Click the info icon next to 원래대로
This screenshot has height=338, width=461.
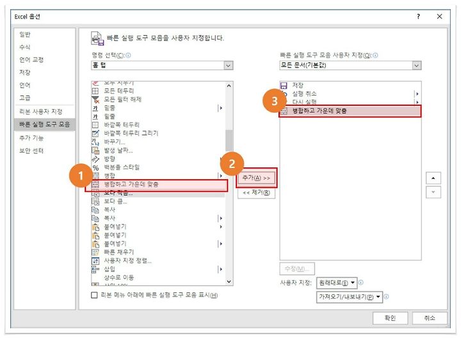tap(360, 282)
